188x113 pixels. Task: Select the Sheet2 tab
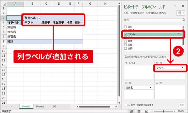(26, 106)
